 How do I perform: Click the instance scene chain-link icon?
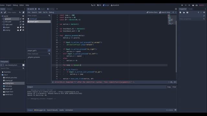5,12
